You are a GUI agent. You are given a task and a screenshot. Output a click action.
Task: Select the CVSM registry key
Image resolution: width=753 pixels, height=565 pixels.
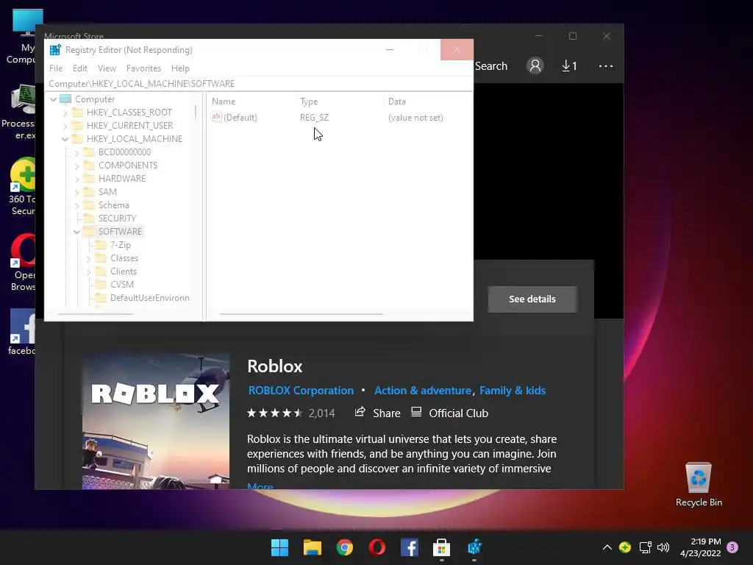click(122, 285)
